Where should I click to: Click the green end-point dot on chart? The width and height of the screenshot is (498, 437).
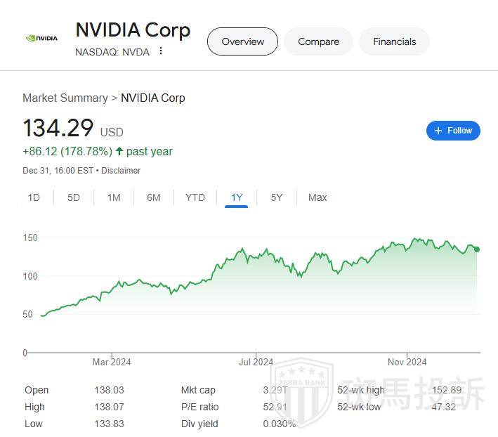tap(477, 249)
